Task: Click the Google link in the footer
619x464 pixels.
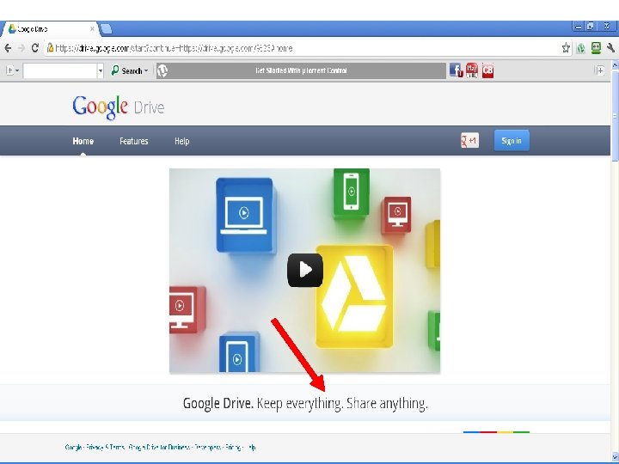Action: coord(73,447)
